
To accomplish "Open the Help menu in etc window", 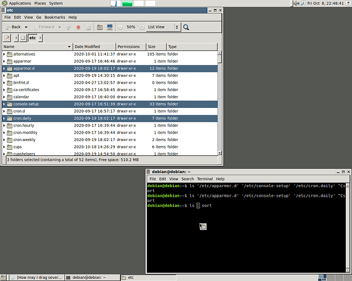I will tap(73, 17).
